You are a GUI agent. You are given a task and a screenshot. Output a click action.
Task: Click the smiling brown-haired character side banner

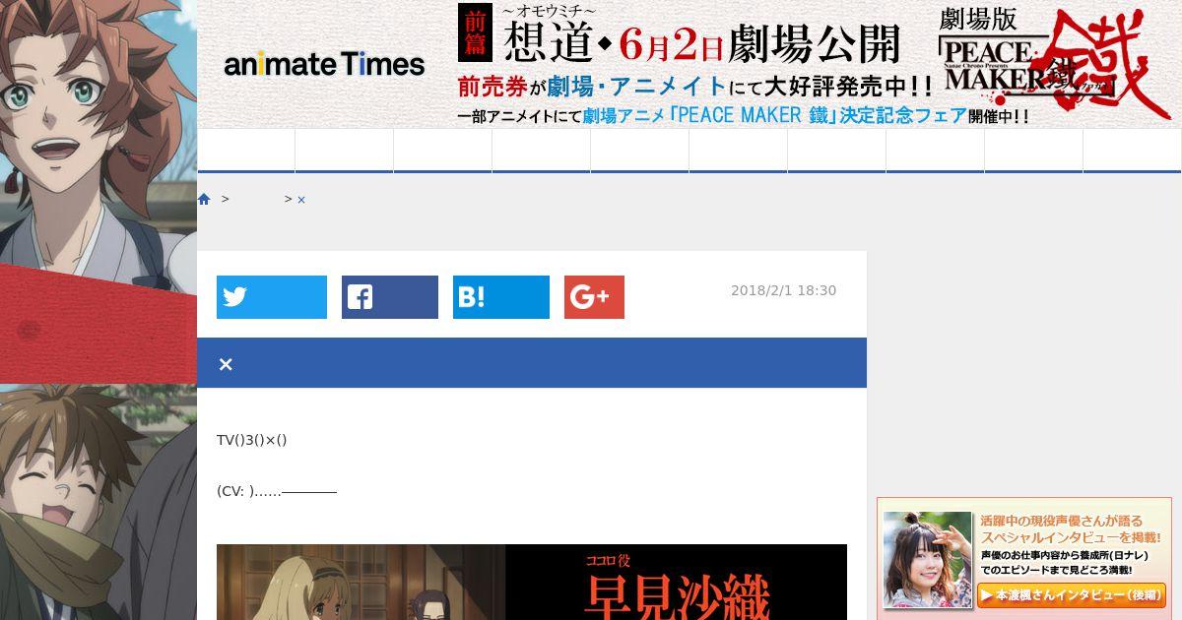(98, 502)
